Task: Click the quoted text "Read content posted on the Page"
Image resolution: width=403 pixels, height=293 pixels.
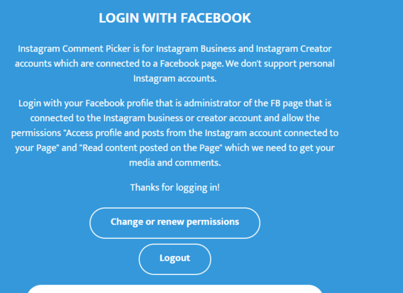Action: (148, 148)
